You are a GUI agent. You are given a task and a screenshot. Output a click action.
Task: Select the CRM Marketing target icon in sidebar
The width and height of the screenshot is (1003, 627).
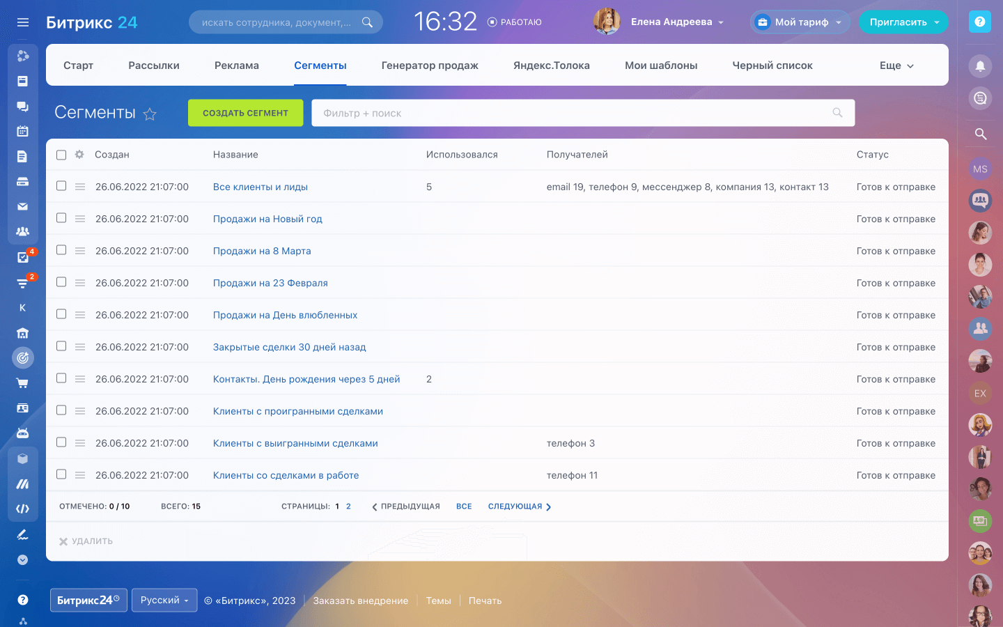point(23,357)
